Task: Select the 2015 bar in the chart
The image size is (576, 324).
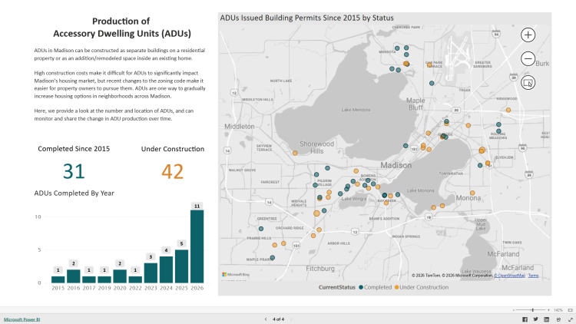Action: [x=58, y=279]
